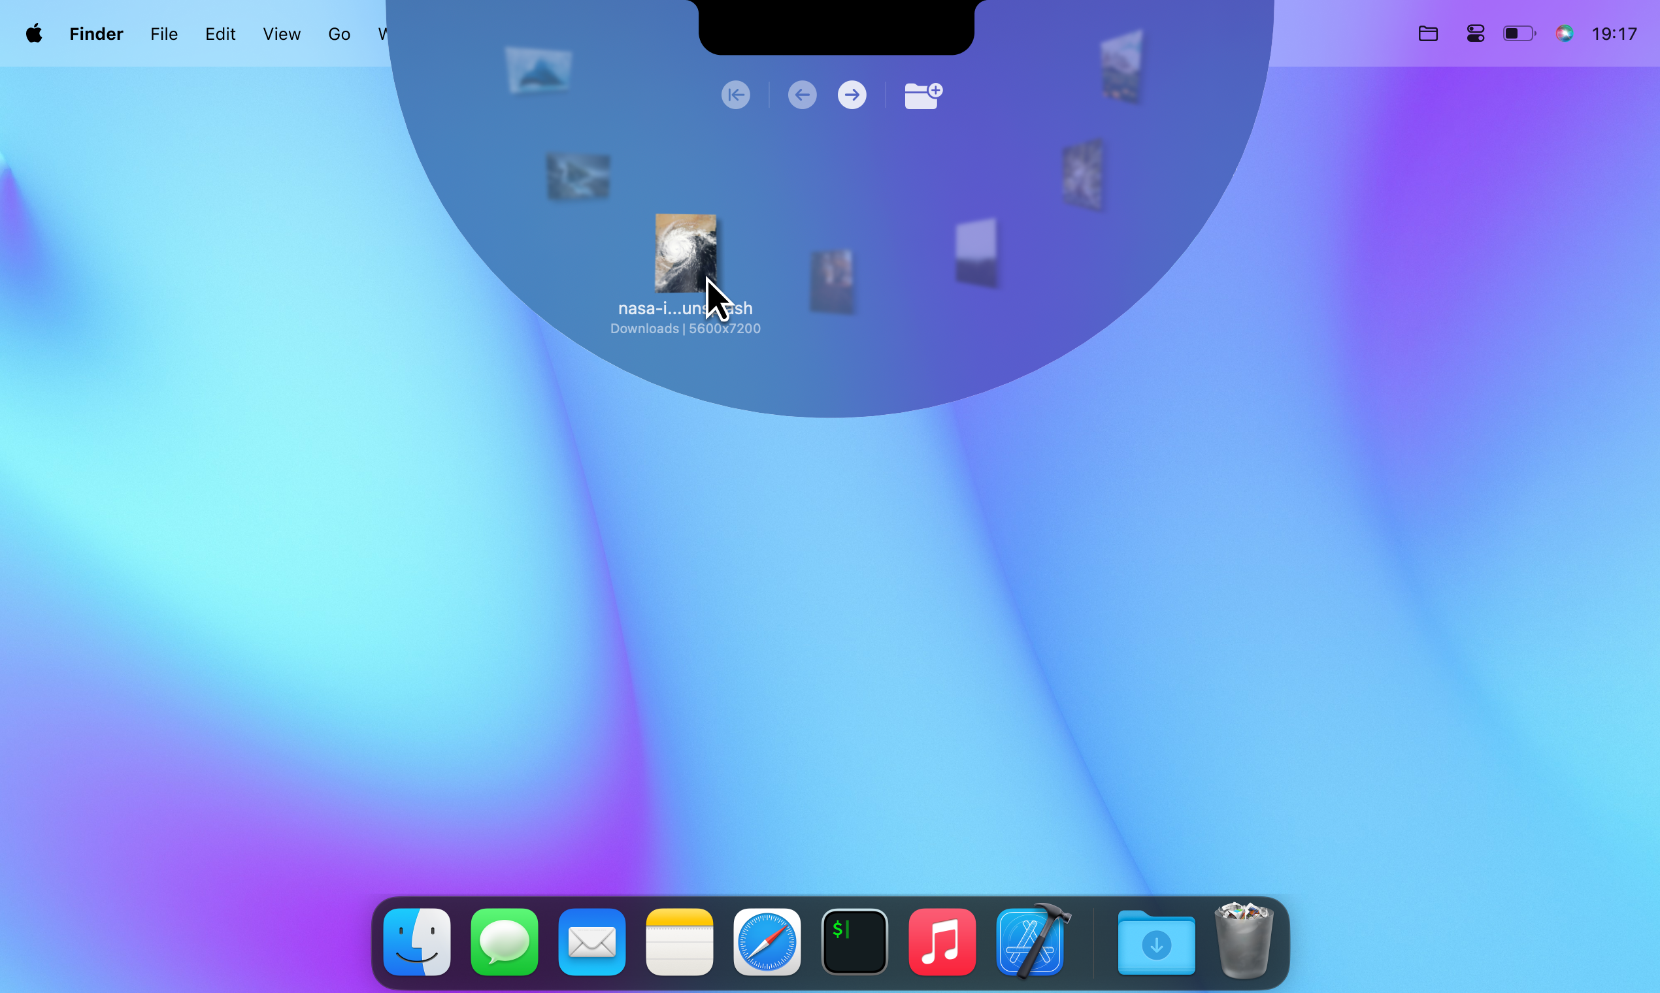Screen dimensions: 1660x993
Task: Open the File menu
Action: click(x=164, y=33)
